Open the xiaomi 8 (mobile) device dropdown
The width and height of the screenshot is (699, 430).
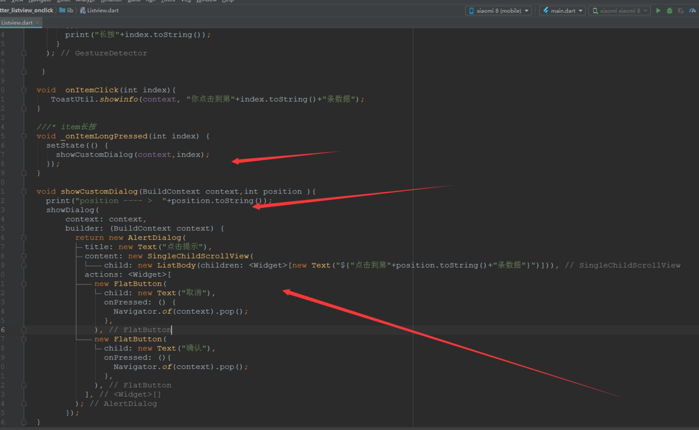pyautogui.click(x=499, y=11)
